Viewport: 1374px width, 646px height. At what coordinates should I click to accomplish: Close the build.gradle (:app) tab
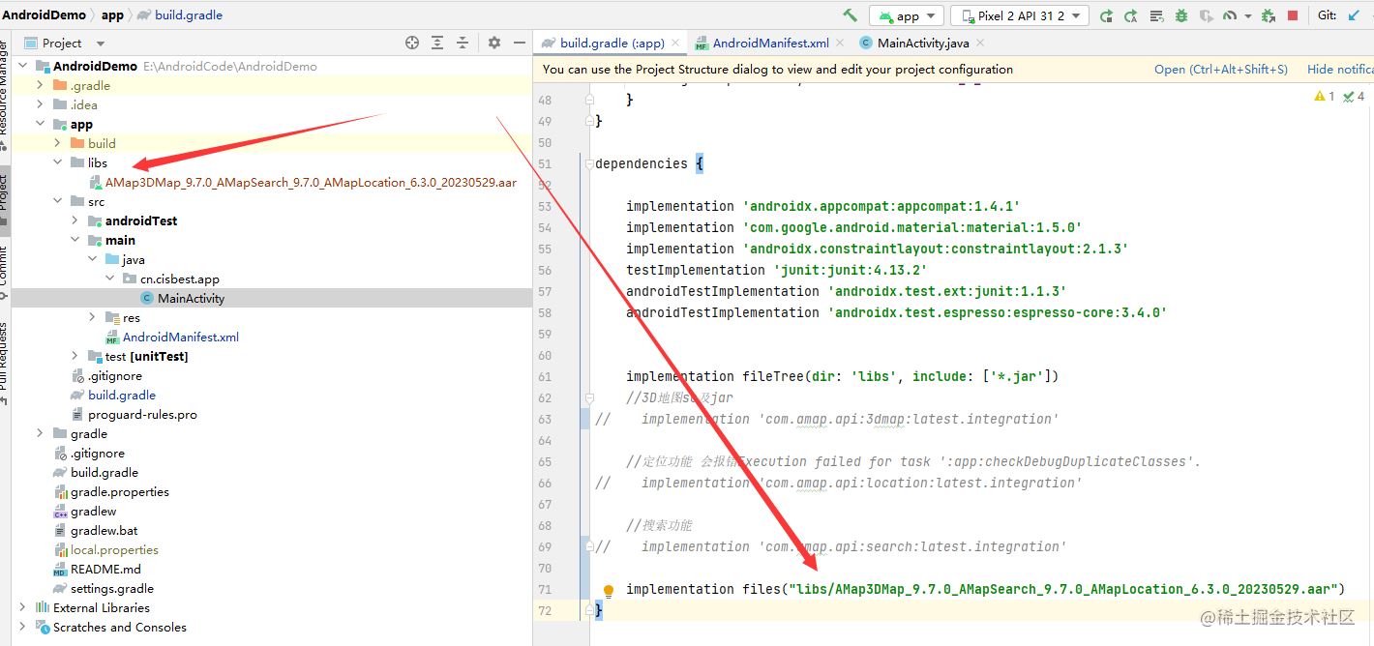click(674, 43)
